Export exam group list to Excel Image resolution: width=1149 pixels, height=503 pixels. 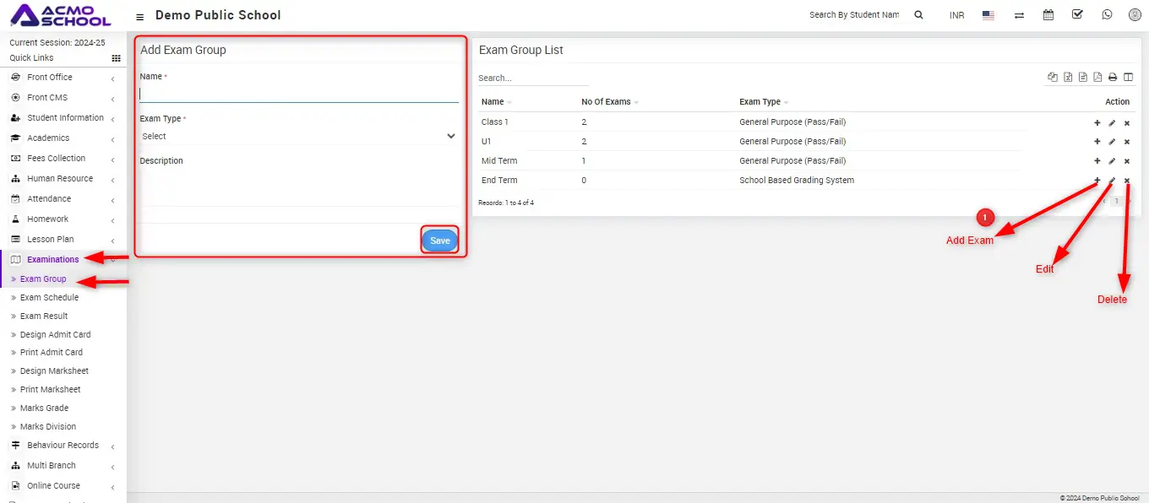pos(1068,78)
